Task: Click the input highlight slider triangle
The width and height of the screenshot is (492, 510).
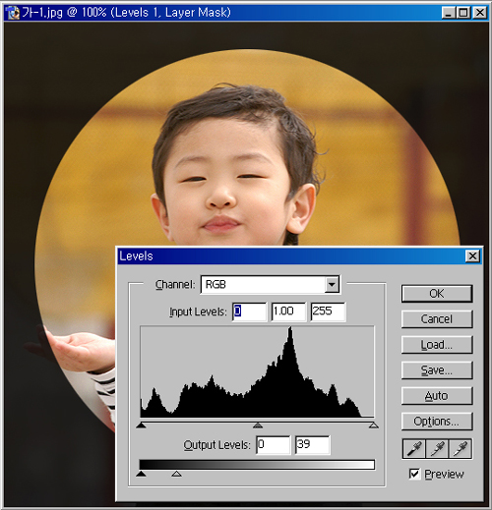Action: [x=374, y=425]
